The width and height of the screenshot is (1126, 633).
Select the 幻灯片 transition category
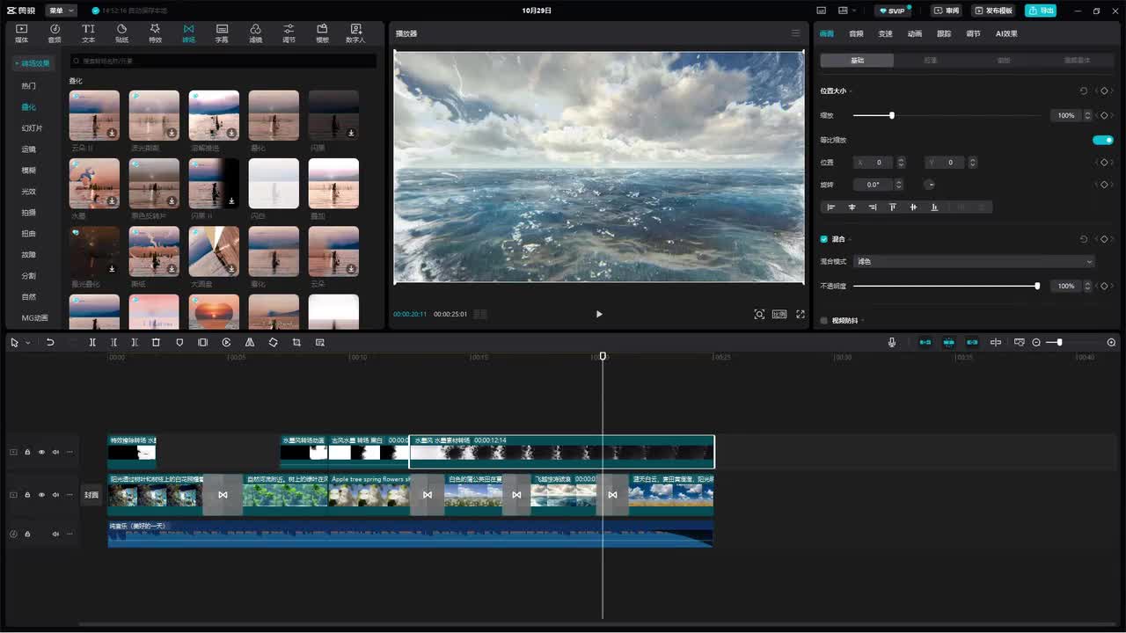point(32,128)
